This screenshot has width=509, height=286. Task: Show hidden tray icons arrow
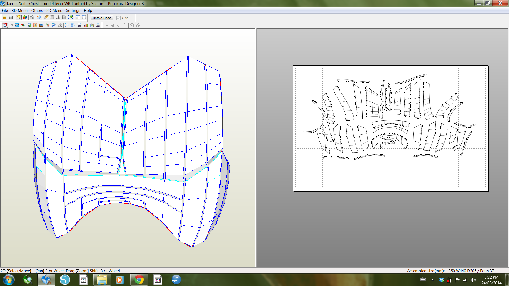(x=433, y=280)
